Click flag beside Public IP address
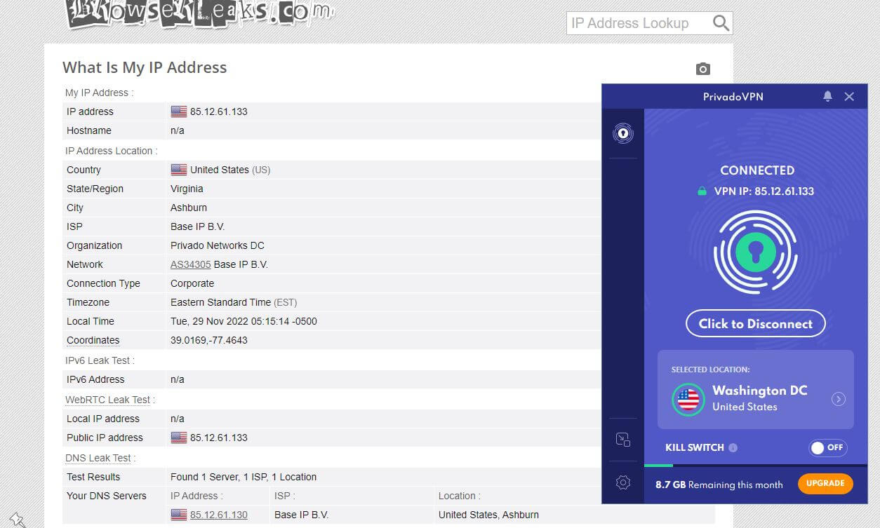 coord(179,438)
